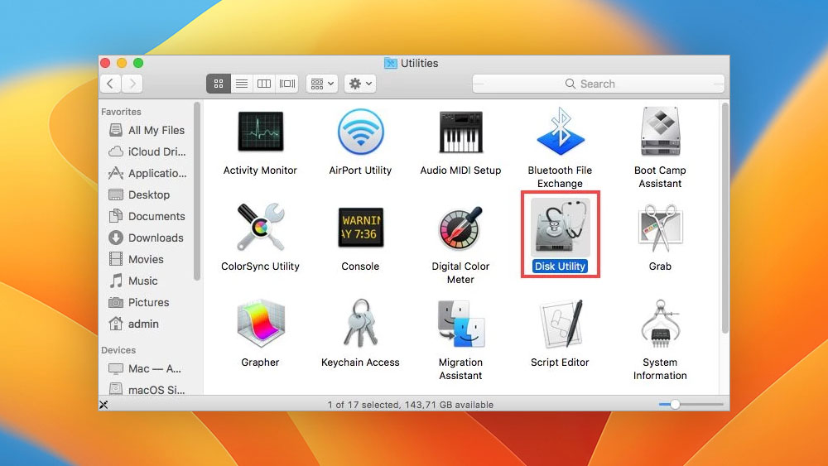Select the macOS Si... volume in sidebar
828x466 pixels.
(147, 390)
